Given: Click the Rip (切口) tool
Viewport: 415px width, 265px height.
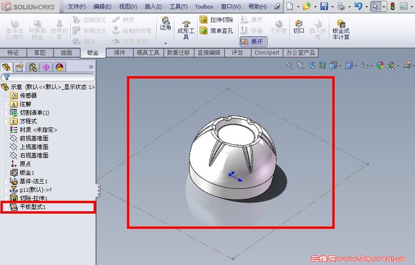Looking at the screenshot, I should click(299, 27).
